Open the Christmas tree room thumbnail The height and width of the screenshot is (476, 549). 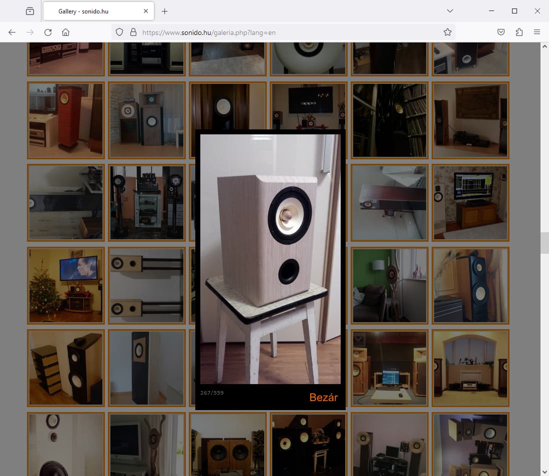(66, 285)
